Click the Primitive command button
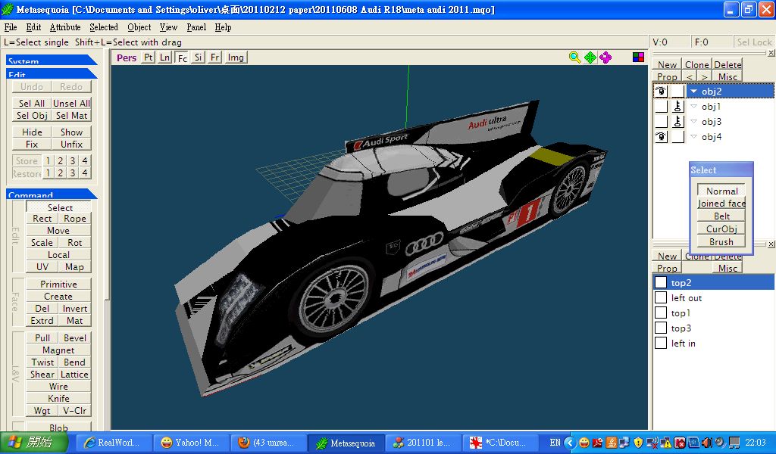Screen dimensions: 776x454 58,284
